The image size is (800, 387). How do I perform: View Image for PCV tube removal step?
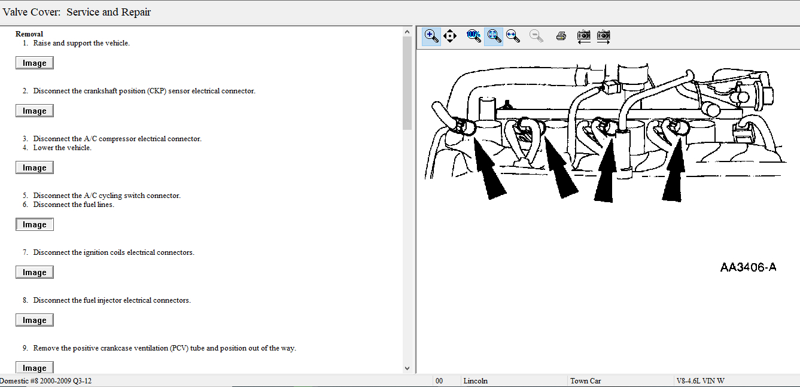point(35,367)
